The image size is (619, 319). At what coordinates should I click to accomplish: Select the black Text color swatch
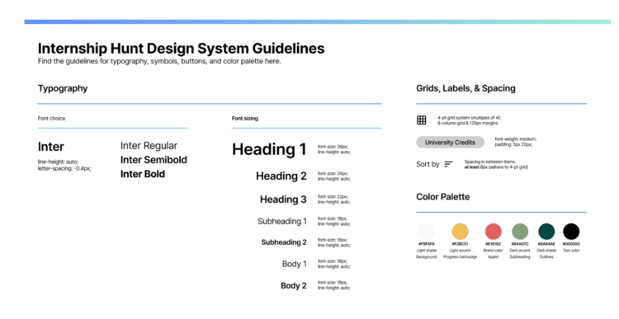[x=571, y=232]
